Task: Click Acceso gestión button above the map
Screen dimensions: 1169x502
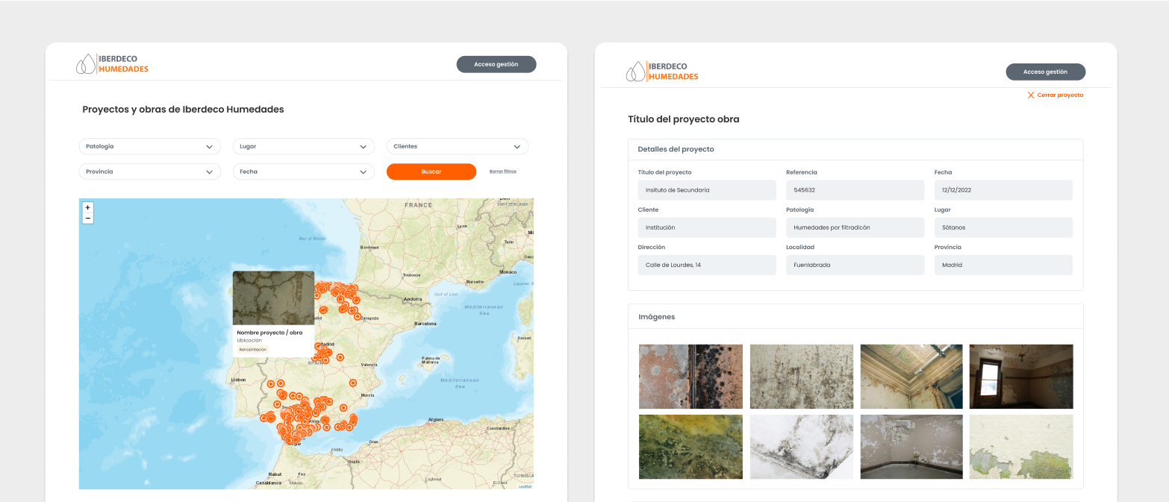Action: 496,64
